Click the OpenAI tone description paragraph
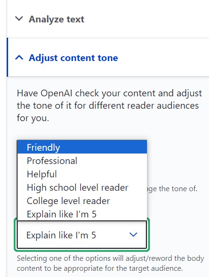The height and width of the screenshot is (277, 209). [109, 105]
